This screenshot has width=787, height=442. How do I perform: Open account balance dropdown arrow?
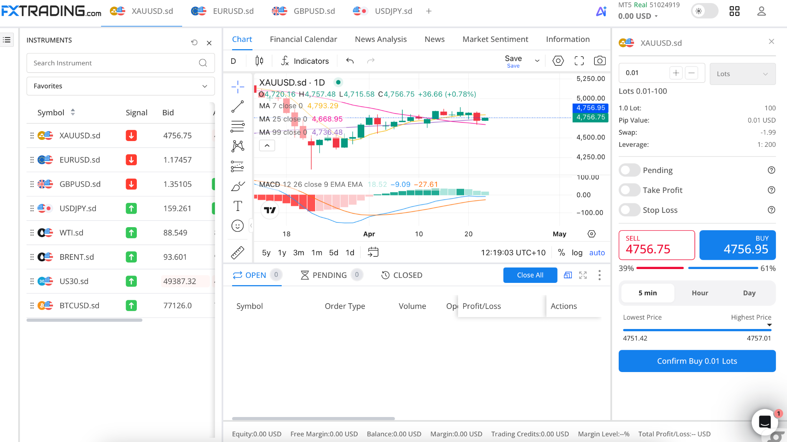click(x=656, y=16)
